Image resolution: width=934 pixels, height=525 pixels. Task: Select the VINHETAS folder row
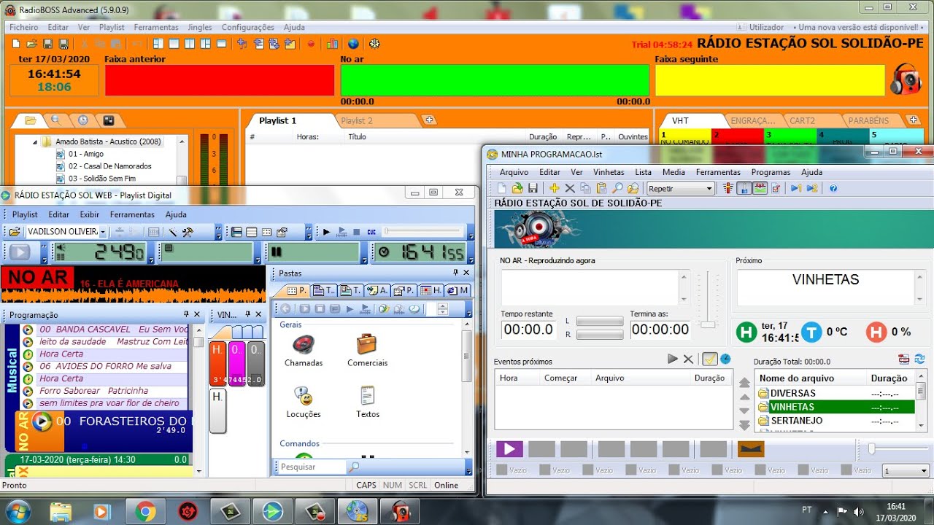pos(835,407)
